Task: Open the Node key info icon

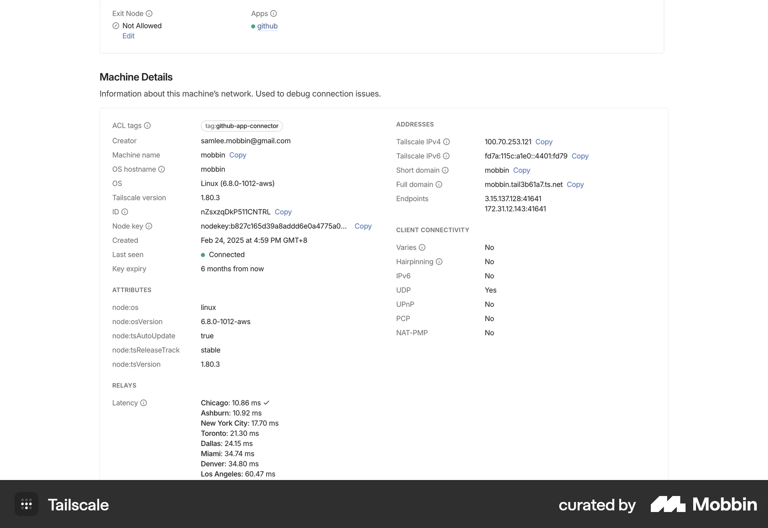Action: [149, 226]
